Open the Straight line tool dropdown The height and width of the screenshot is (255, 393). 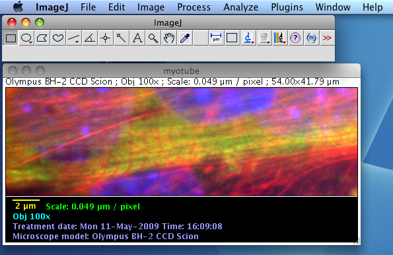point(74,38)
